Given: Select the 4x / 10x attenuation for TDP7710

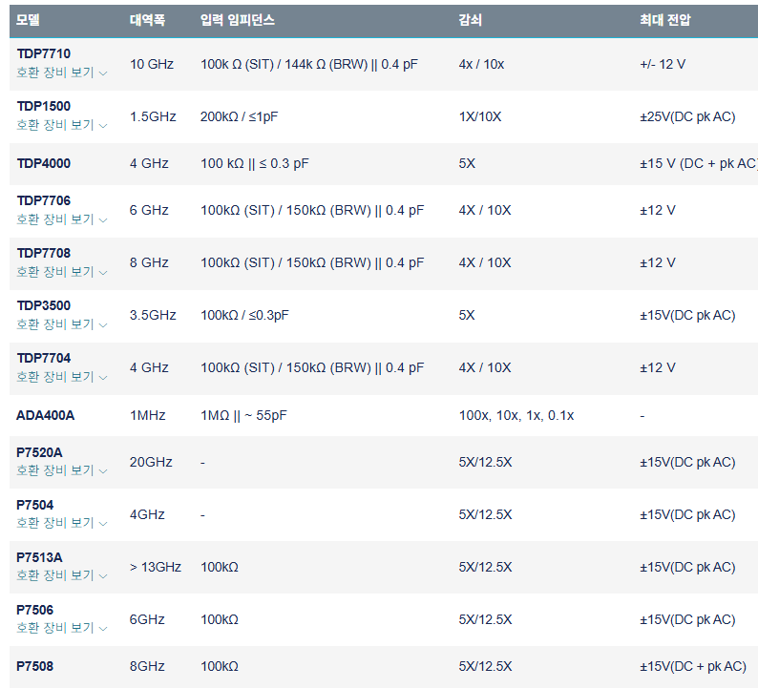Looking at the screenshot, I should tap(481, 64).
